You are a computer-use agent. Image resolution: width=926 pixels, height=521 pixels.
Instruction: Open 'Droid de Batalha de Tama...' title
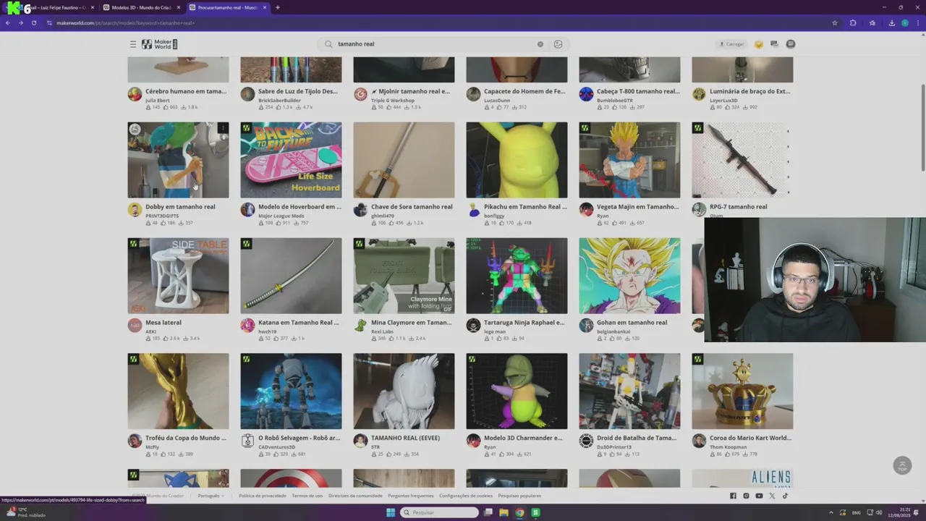click(x=637, y=438)
